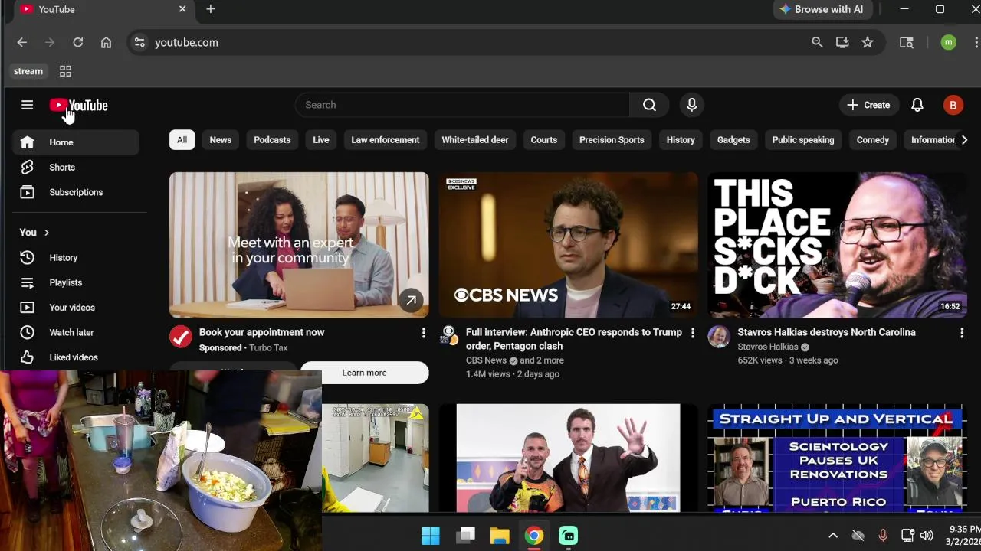Click the volume icon in tray

[927, 536]
